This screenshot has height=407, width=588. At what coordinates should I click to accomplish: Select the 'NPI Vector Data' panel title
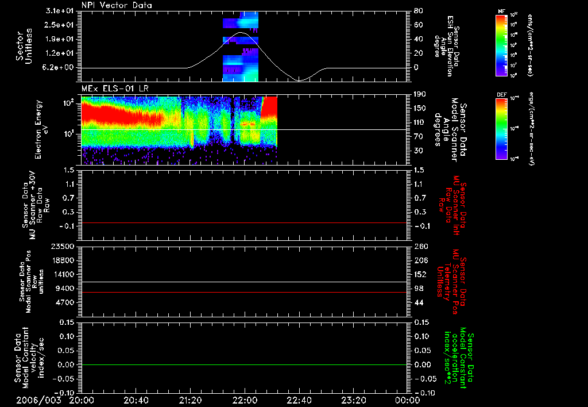(x=117, y=5)
